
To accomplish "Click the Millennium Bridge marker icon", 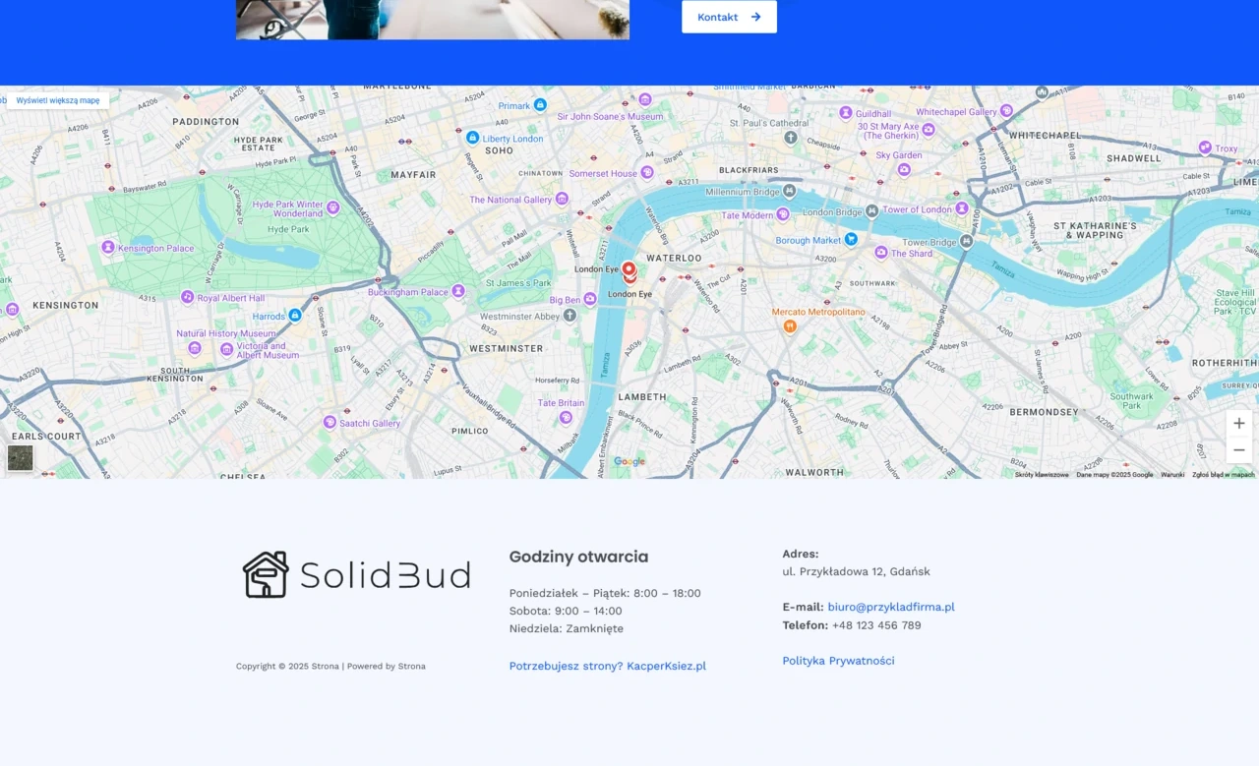I will click(x=789, y=191).
